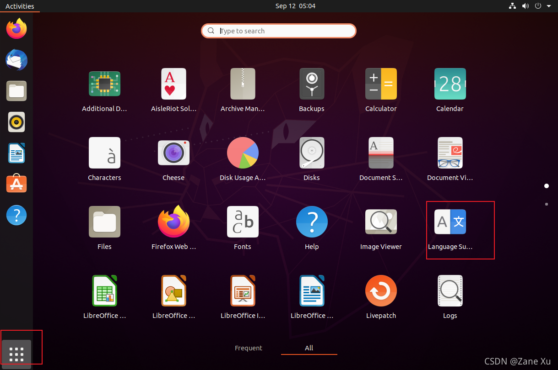Open the clock and calendar menu
Screen dimensions: 558x370
295,6
